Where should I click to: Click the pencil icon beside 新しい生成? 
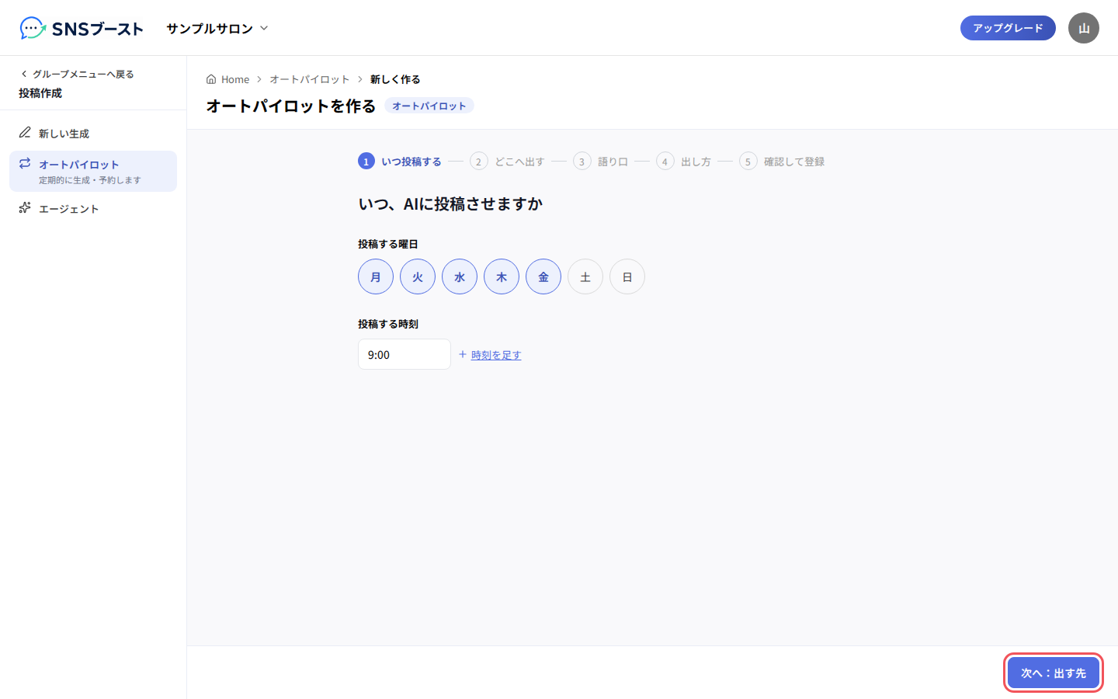[x=25, y=133]
